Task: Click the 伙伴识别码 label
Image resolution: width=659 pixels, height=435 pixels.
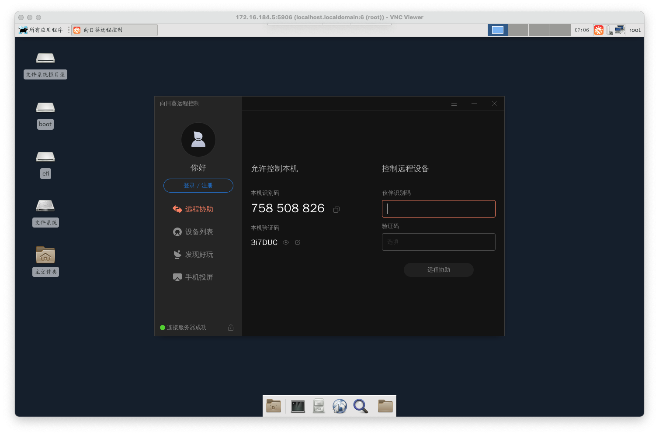Action: point(396,193)
